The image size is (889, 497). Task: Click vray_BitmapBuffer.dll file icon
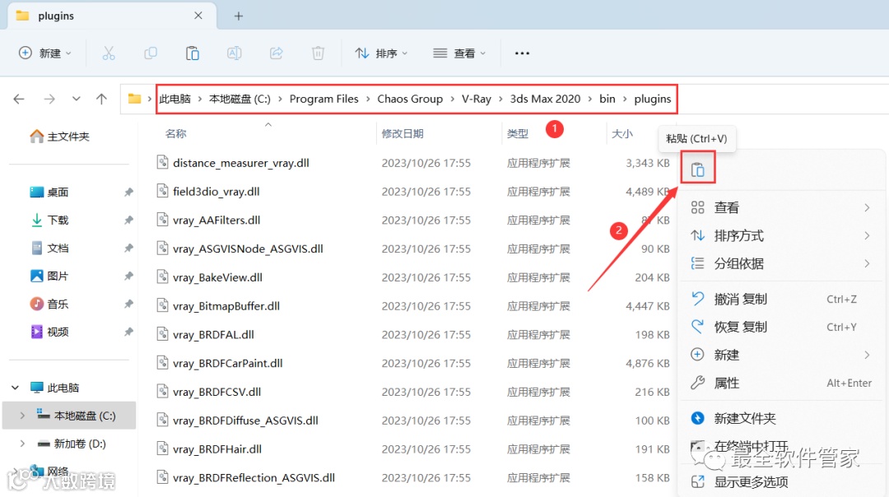[163, 305]
